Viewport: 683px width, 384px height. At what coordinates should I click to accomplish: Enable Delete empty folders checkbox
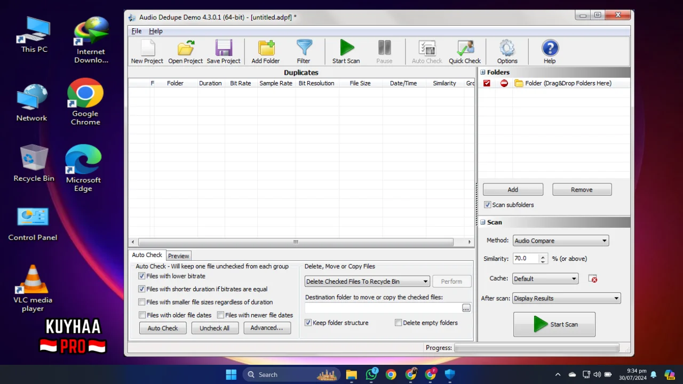(398, 323)
